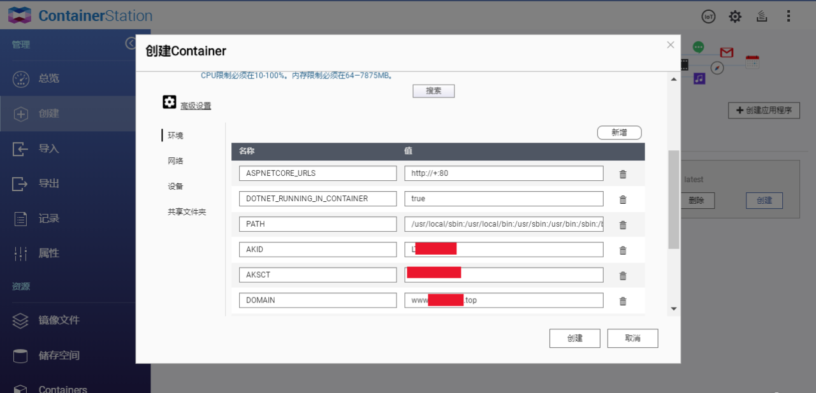Edit the DOTNET_RUNNING_IN_CONTAINER name field
Screen dimensions: 816x393
(318, 199)
